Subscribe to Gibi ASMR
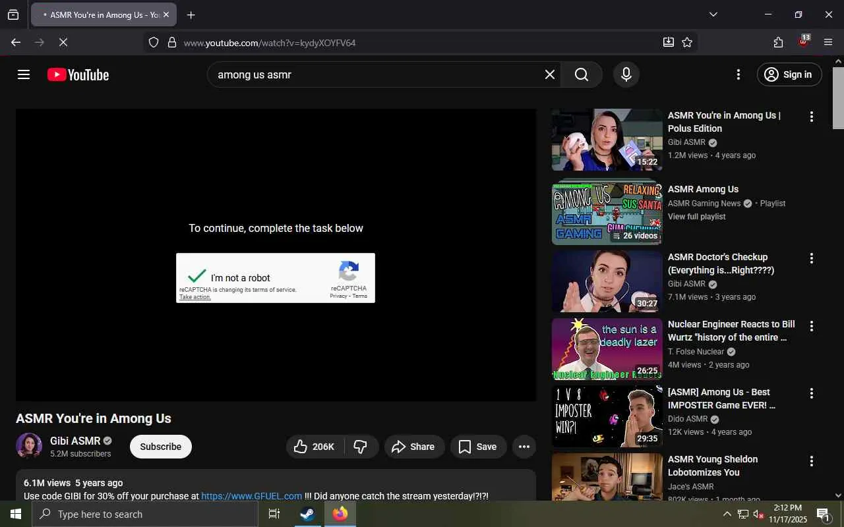Image resolution: width=844 pixels, height=527 pixels. pyautogui.click(x=160, y=447)
